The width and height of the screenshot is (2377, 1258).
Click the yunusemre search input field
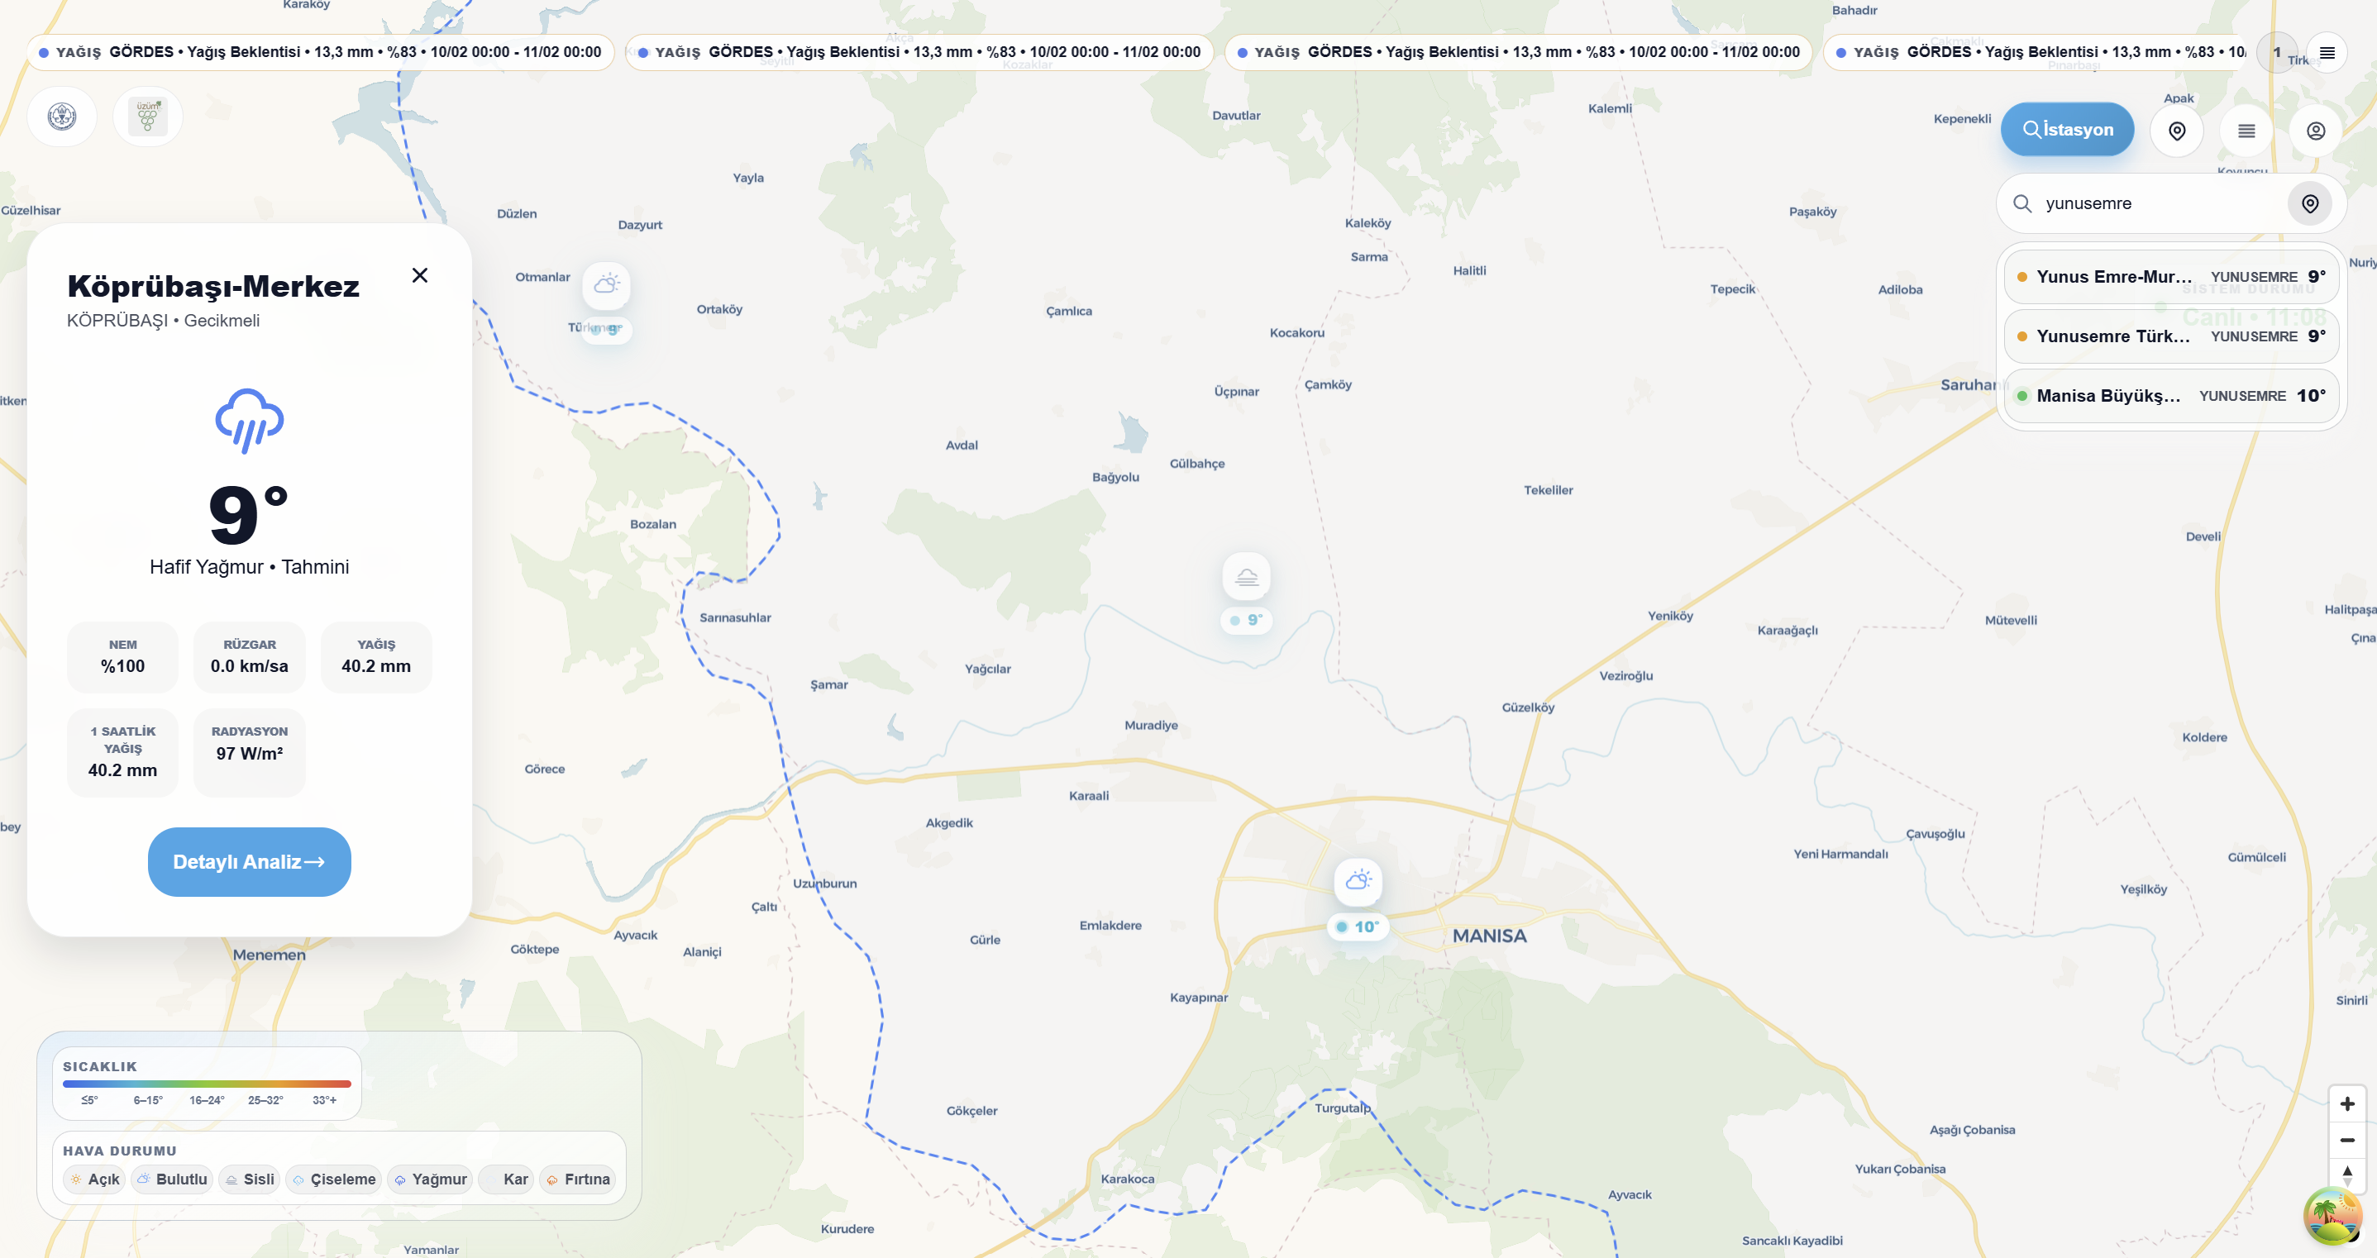coord(2160,204)
